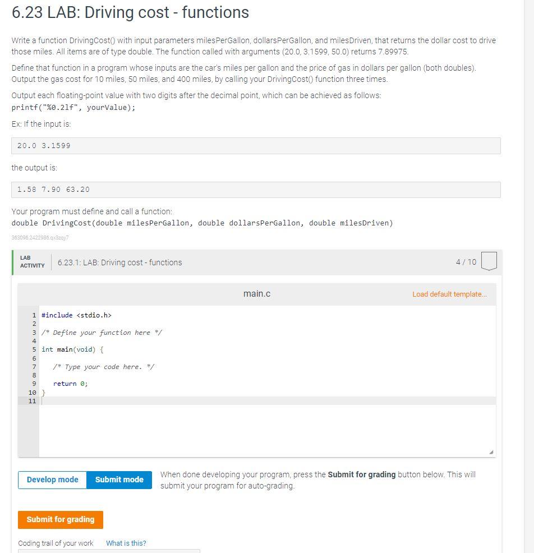The width and height of the screenshot is (534, 553).
Task: Open the 'Load default template...' link
Action: [448, 294]
